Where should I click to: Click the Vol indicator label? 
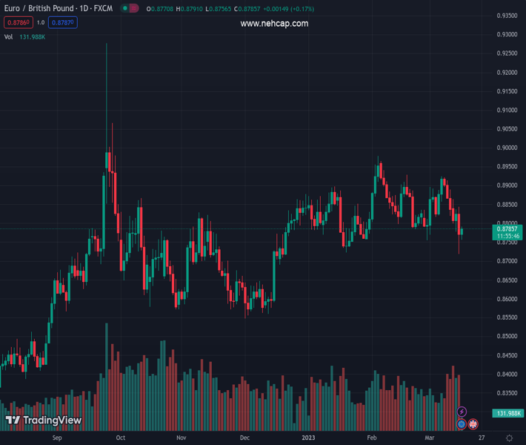tap(8, 37)
